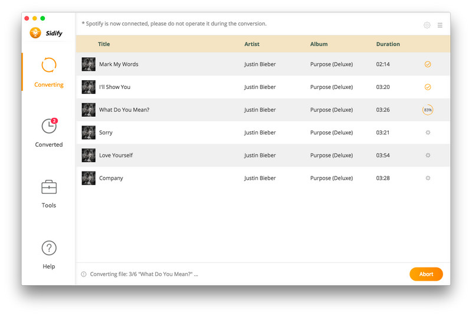Image resolution: width=472 pixels, height=316 pixels.
Task: Select the song title Company
Action: [111, 178]
